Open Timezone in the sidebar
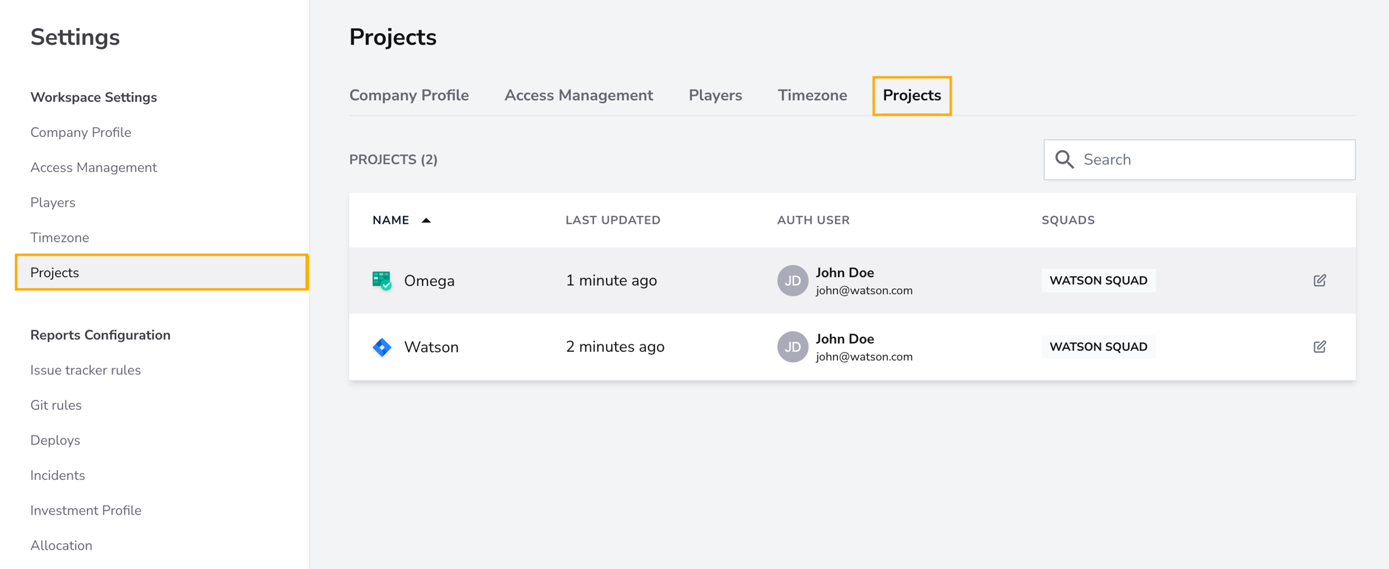The height and width of the screenshot is (569, 1389). point(60,237)
